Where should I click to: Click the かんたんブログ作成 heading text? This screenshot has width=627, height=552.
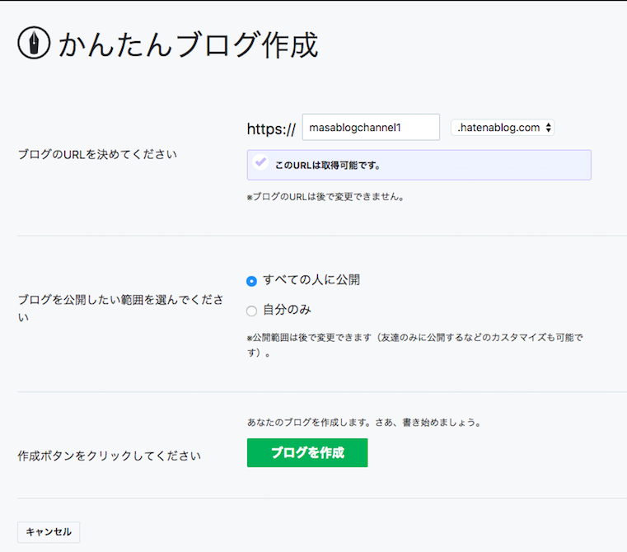click(x=189, y=44)
